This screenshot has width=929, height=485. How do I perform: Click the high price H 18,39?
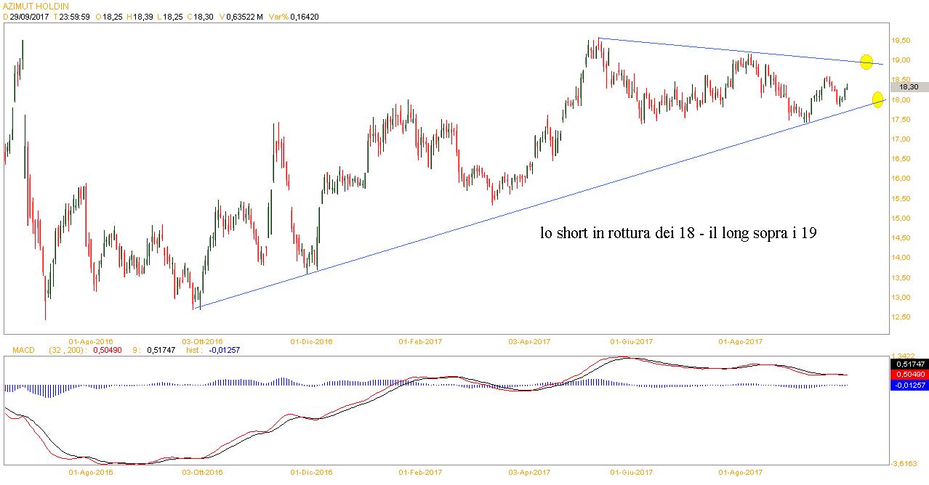[140, 16]
